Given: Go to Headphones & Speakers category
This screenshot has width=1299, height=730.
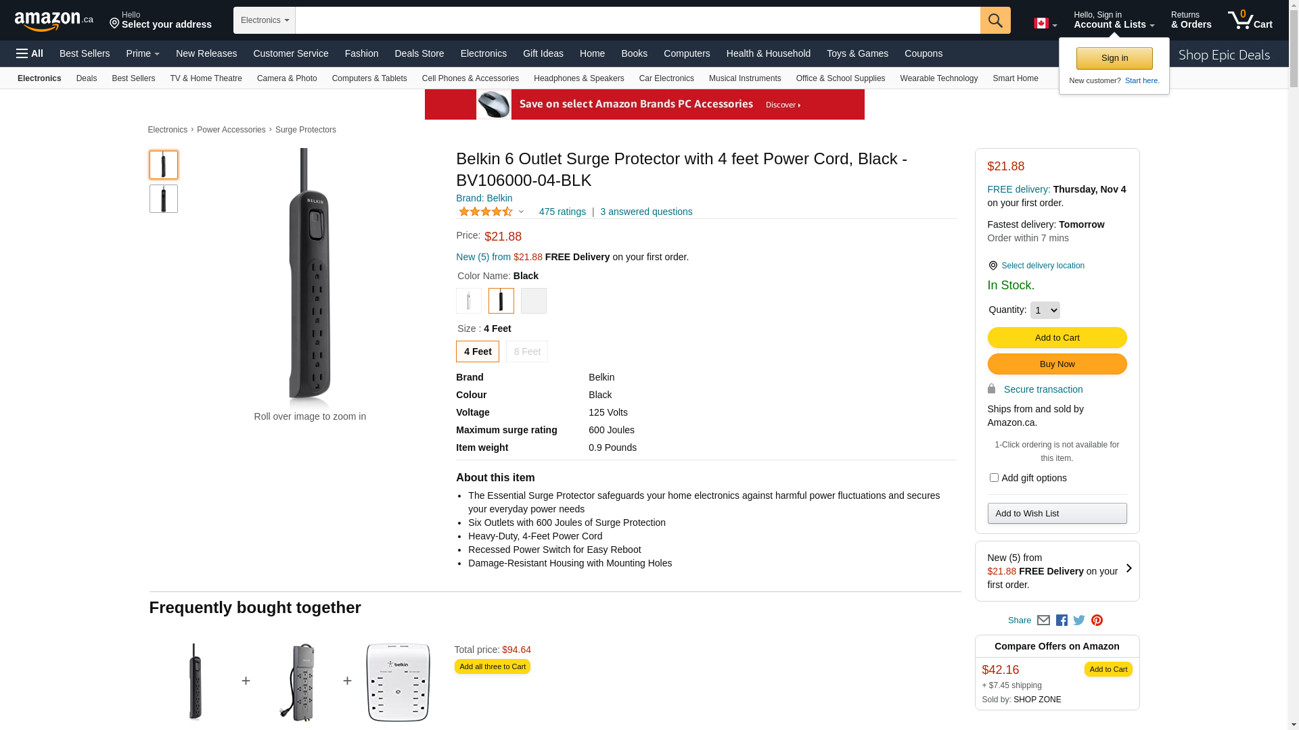Looking at the screenshot, I should tap(578, 78).
